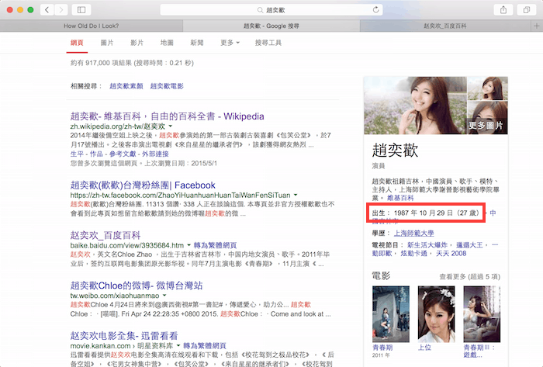The width and height of the screenshot is (543, 367).
Task: Click related search 趙奕歡電影
Action: (167, 86)
